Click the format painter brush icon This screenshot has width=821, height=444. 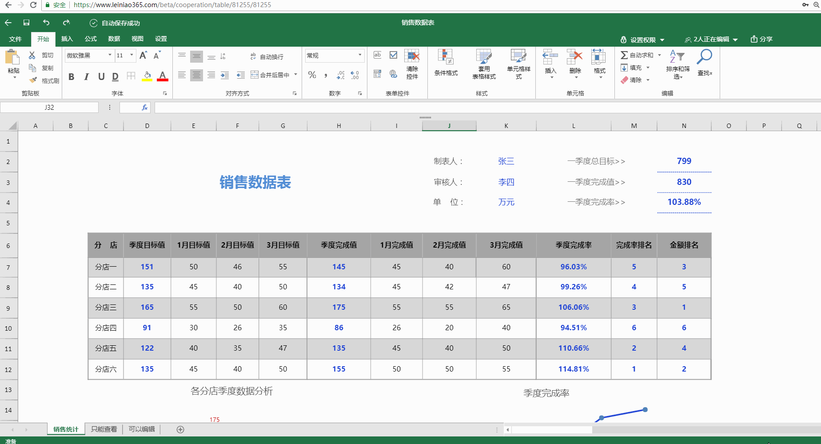(x=33, y=80)
